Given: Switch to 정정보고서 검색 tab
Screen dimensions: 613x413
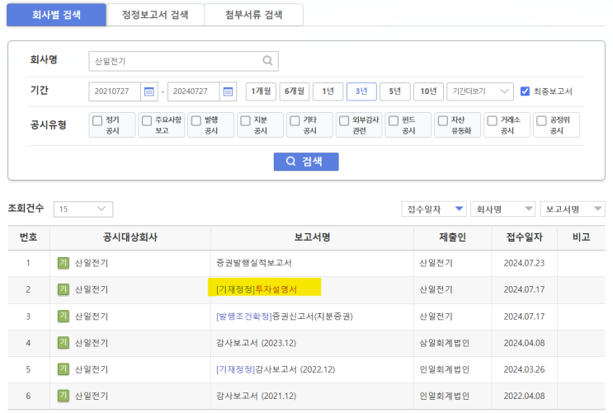Looking at the screenshot, I should (x=155, y=15).
